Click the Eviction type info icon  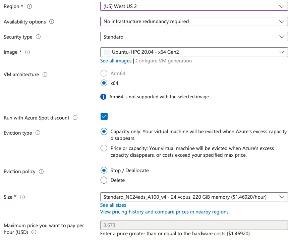click(38, 133)
